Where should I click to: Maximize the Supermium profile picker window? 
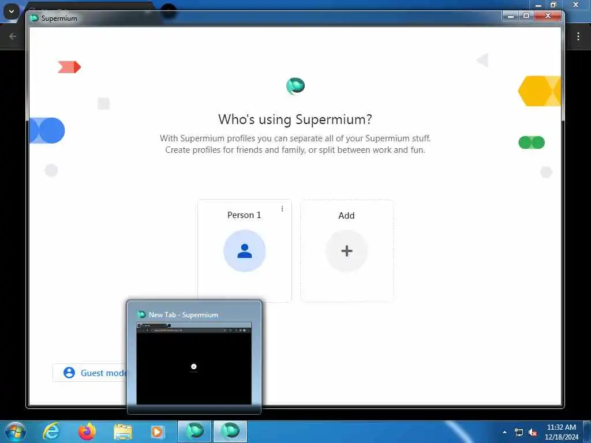point(526,16)
